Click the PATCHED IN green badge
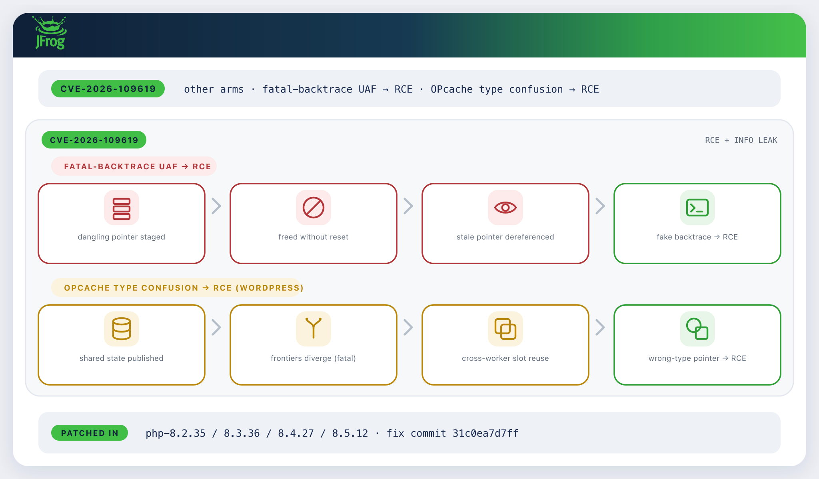This screenshot has width=819, height=479. (x=90, y=433)
